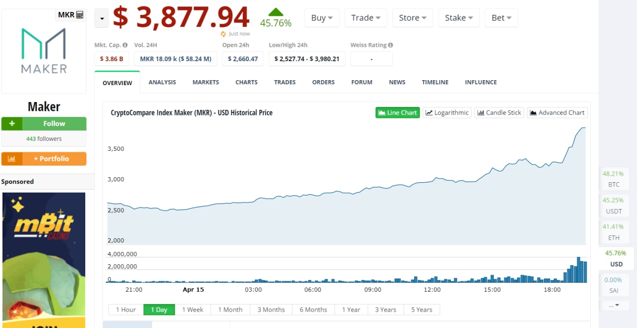Click the 443 followers link
Screen dimensions: 637x328
point(44,139)
